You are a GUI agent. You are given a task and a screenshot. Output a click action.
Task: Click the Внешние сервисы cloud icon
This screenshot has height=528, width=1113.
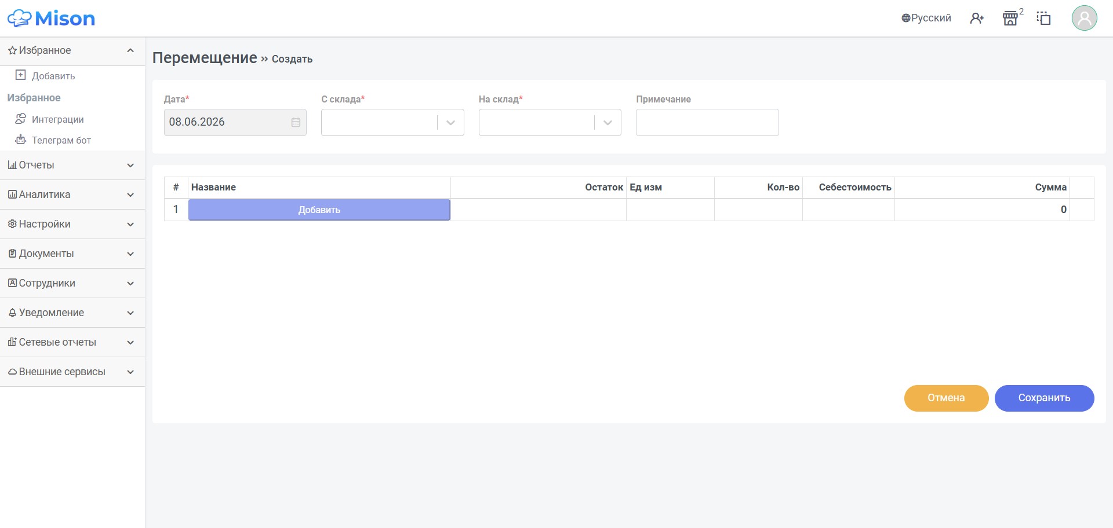click(12, 372)
